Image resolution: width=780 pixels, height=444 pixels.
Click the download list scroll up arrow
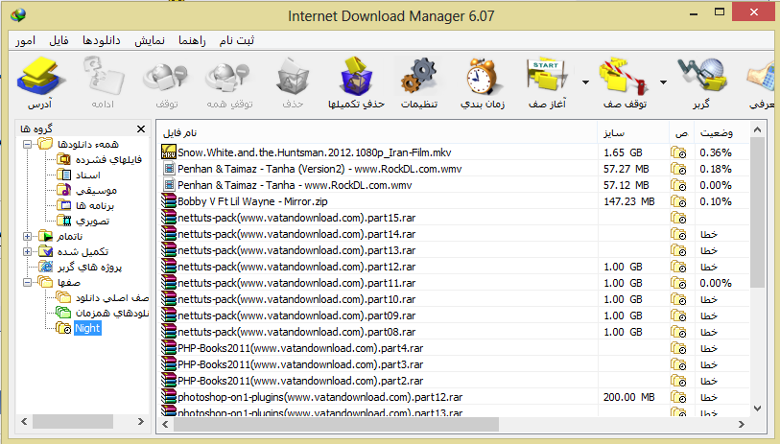pos(757,129)
